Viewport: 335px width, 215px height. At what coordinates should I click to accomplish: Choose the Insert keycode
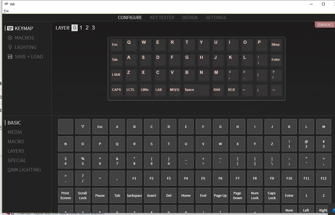pos(151,195)
